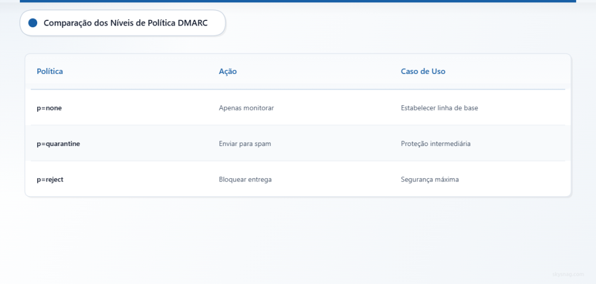Click the 'p=quarantine' policy cell
This screenshot has width=596, height=284.
[x=59, y=144]
